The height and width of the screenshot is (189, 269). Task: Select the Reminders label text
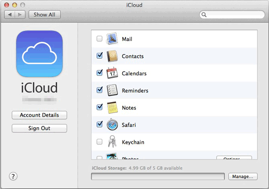pos(135,90)
